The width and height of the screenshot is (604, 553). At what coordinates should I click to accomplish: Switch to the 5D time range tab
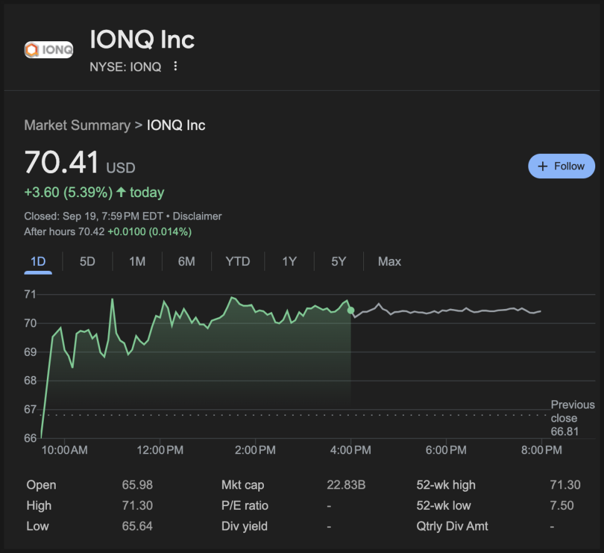(x=88, y=261)
